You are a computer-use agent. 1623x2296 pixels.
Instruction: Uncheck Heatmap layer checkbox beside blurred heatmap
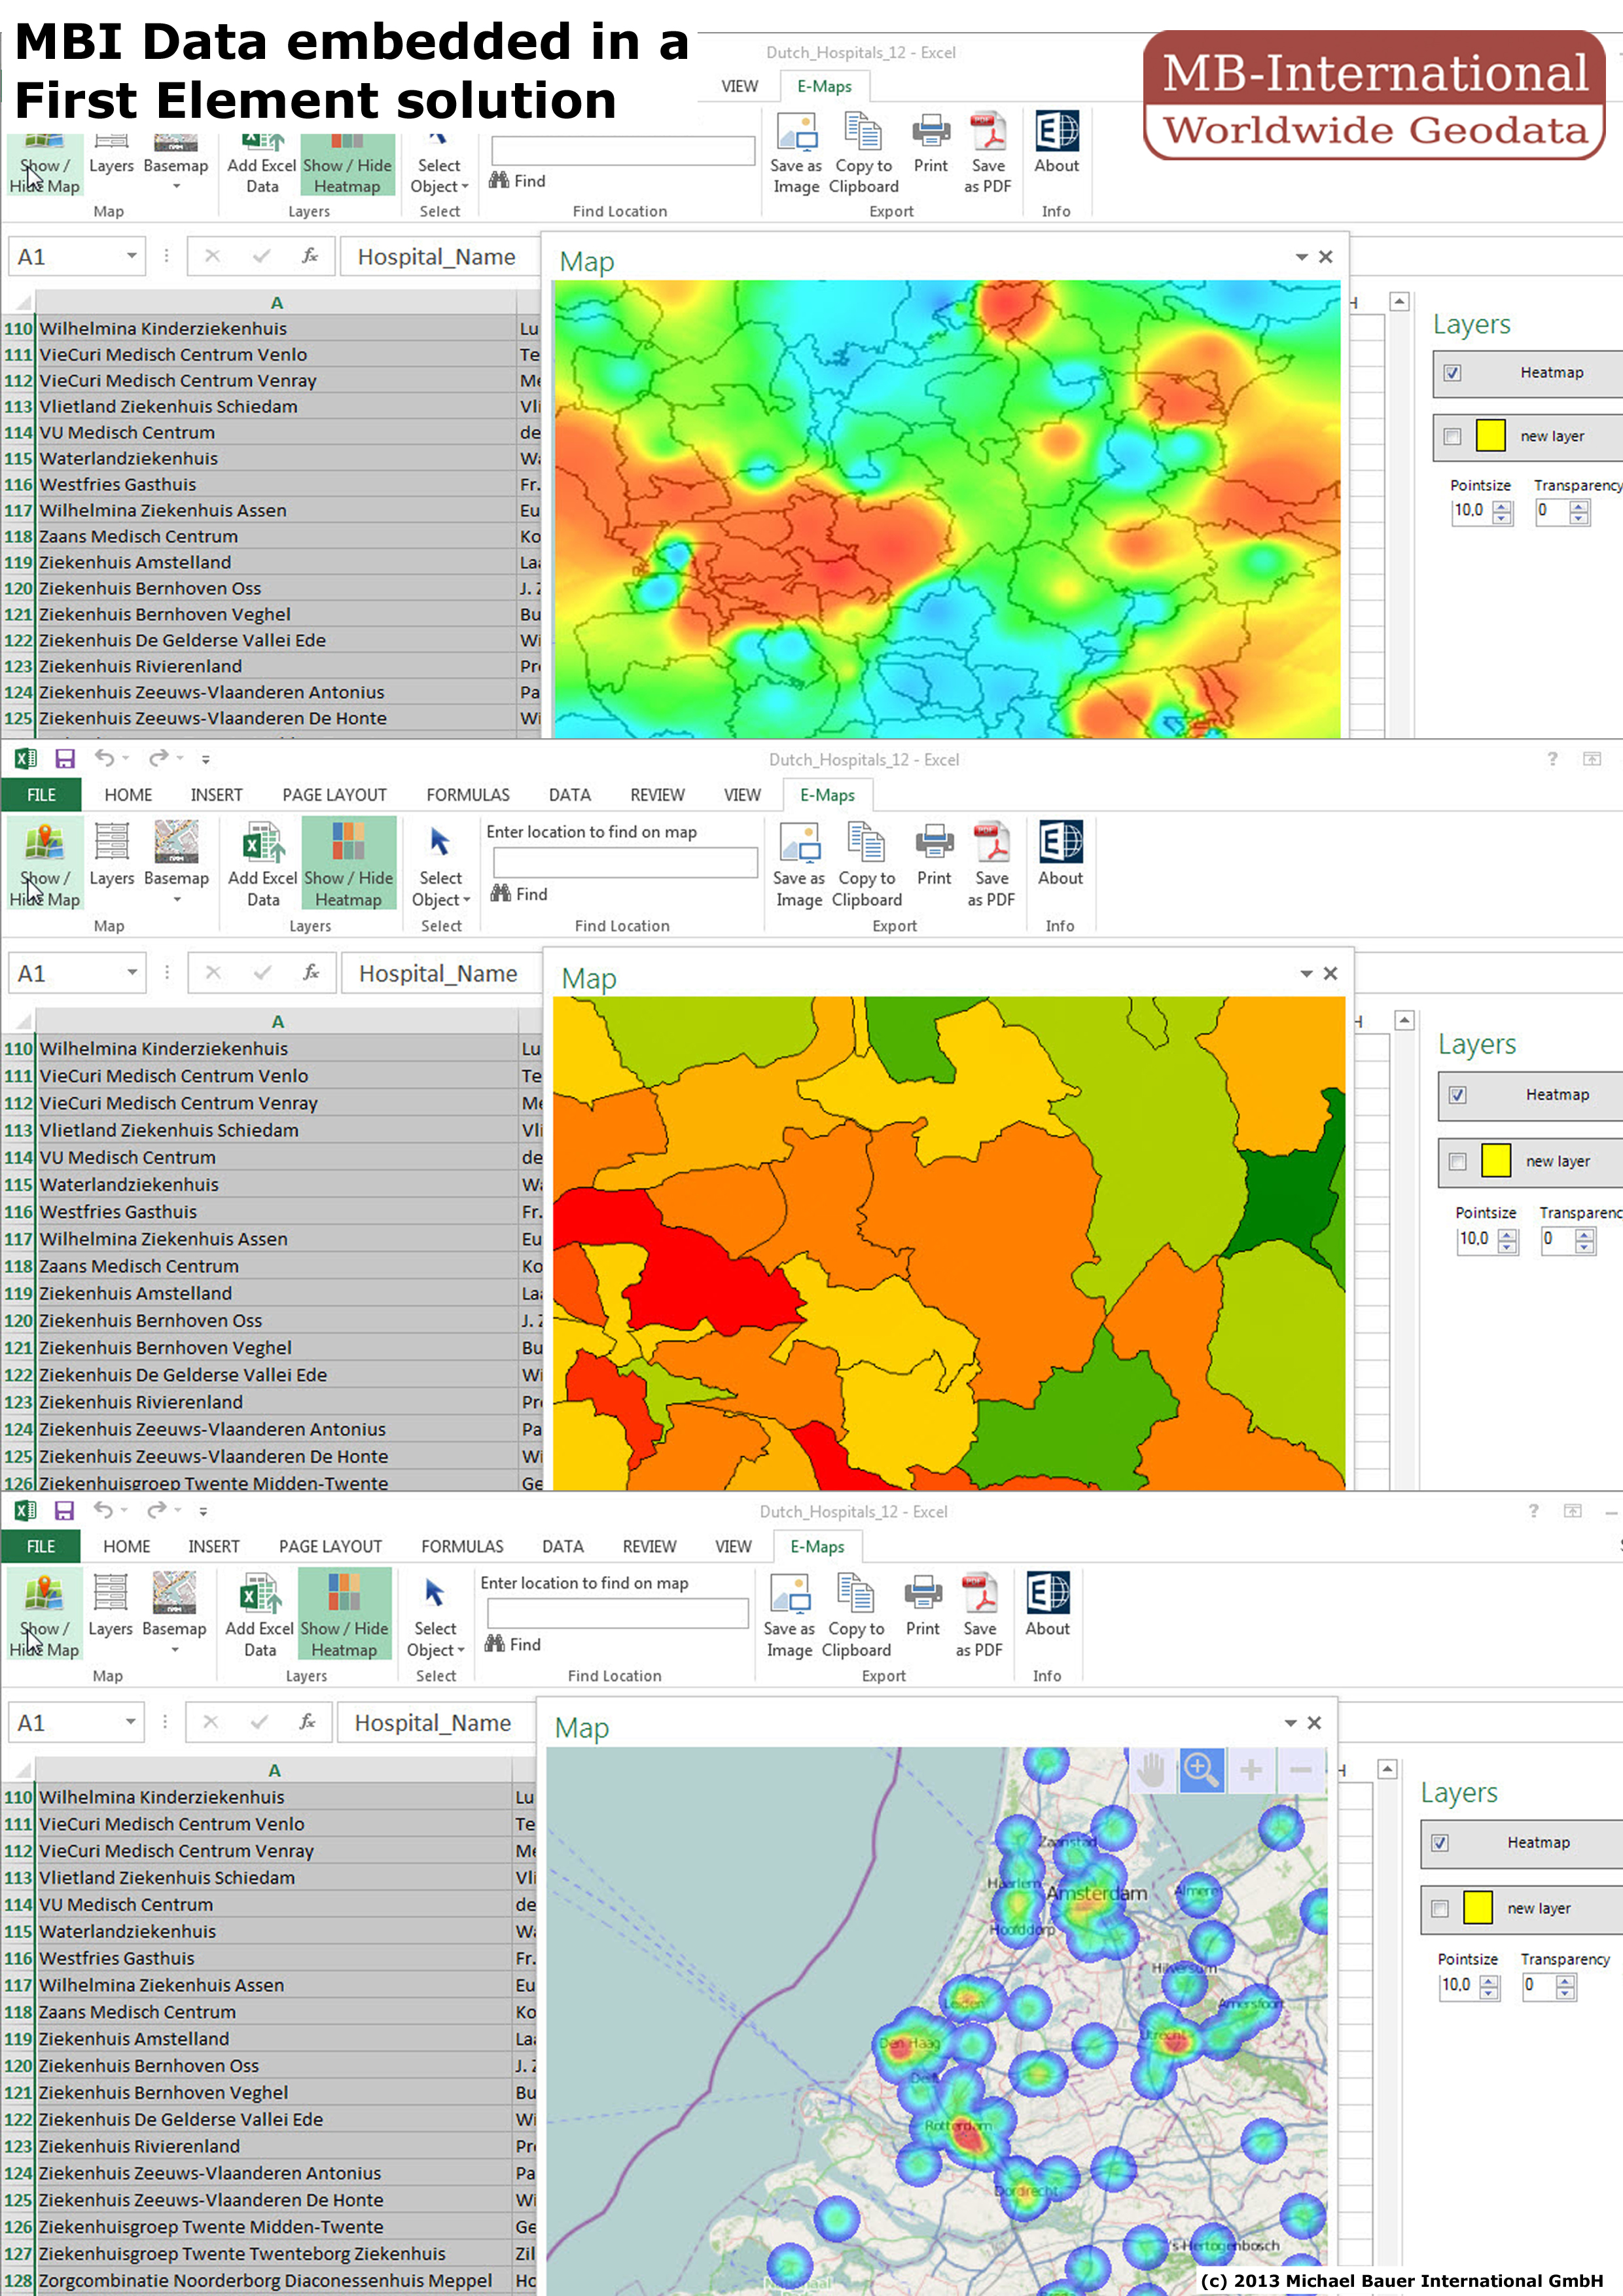[x=1452, y=373]
